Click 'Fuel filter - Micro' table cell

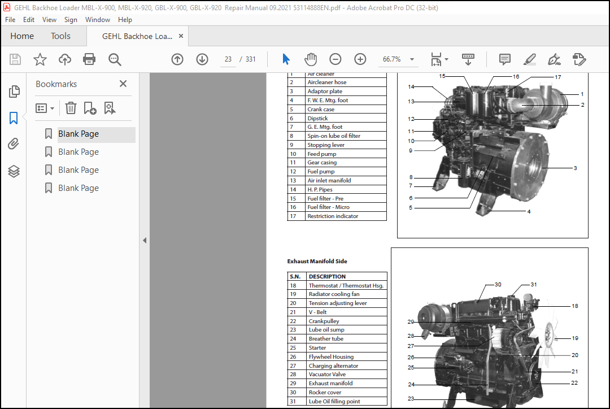tap(346, 207)
